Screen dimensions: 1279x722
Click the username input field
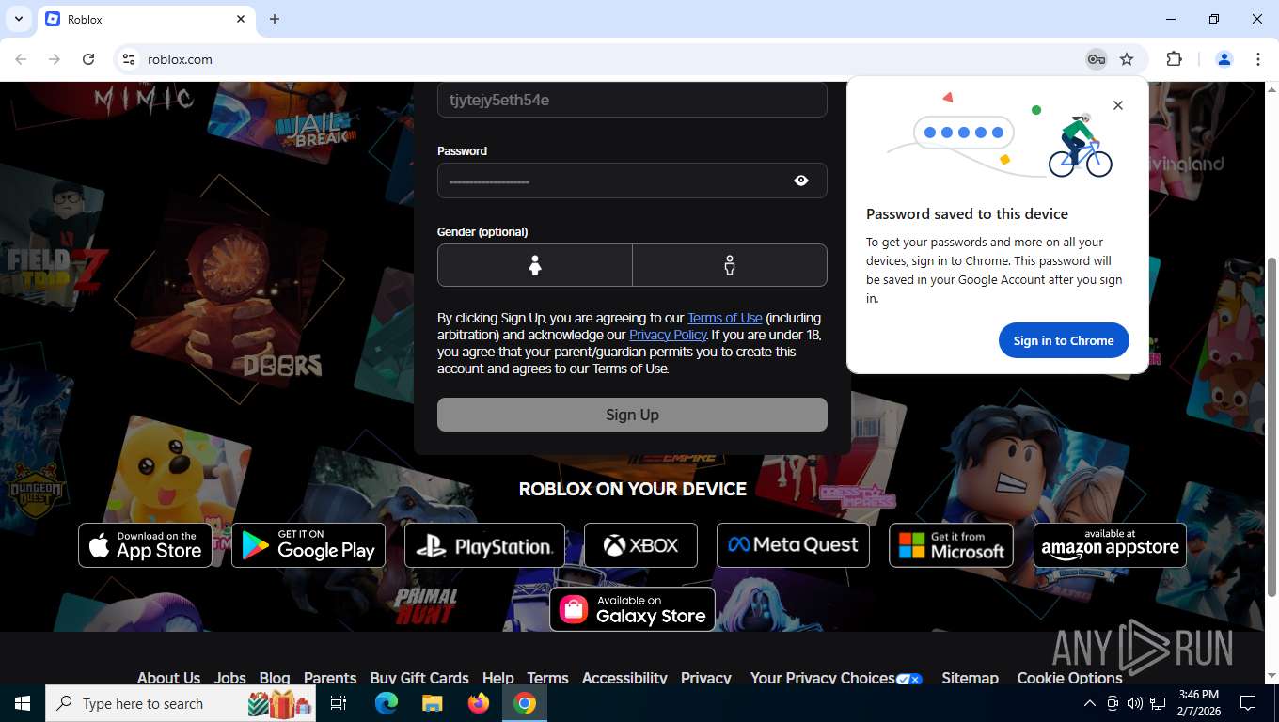tap(632, 100)
